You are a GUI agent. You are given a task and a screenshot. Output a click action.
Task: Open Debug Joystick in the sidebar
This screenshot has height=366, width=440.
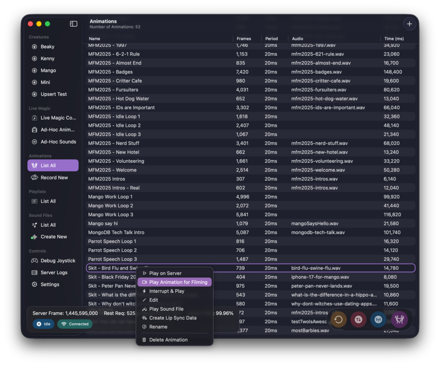[x=58, y=261]
